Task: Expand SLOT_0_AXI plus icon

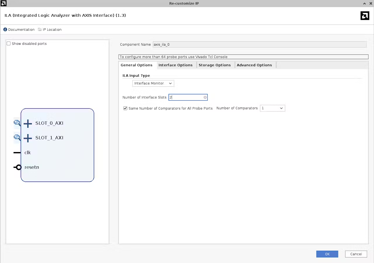Action: pyautogui.click(x=28, y=123)
